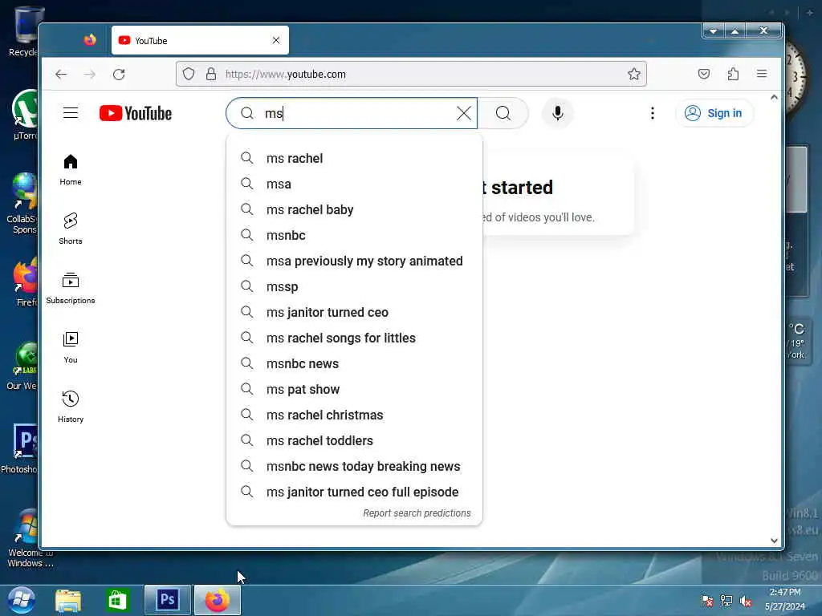
Task: Bookmark page with star icon
Action: tap(634, 75)
